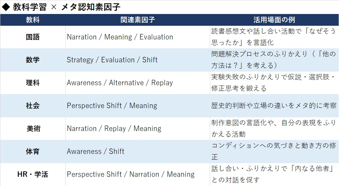The width and height of the screenshot is (339, 186).
Task: Select the Strategy / Evaluation / Shift cell
Action: 137,60
